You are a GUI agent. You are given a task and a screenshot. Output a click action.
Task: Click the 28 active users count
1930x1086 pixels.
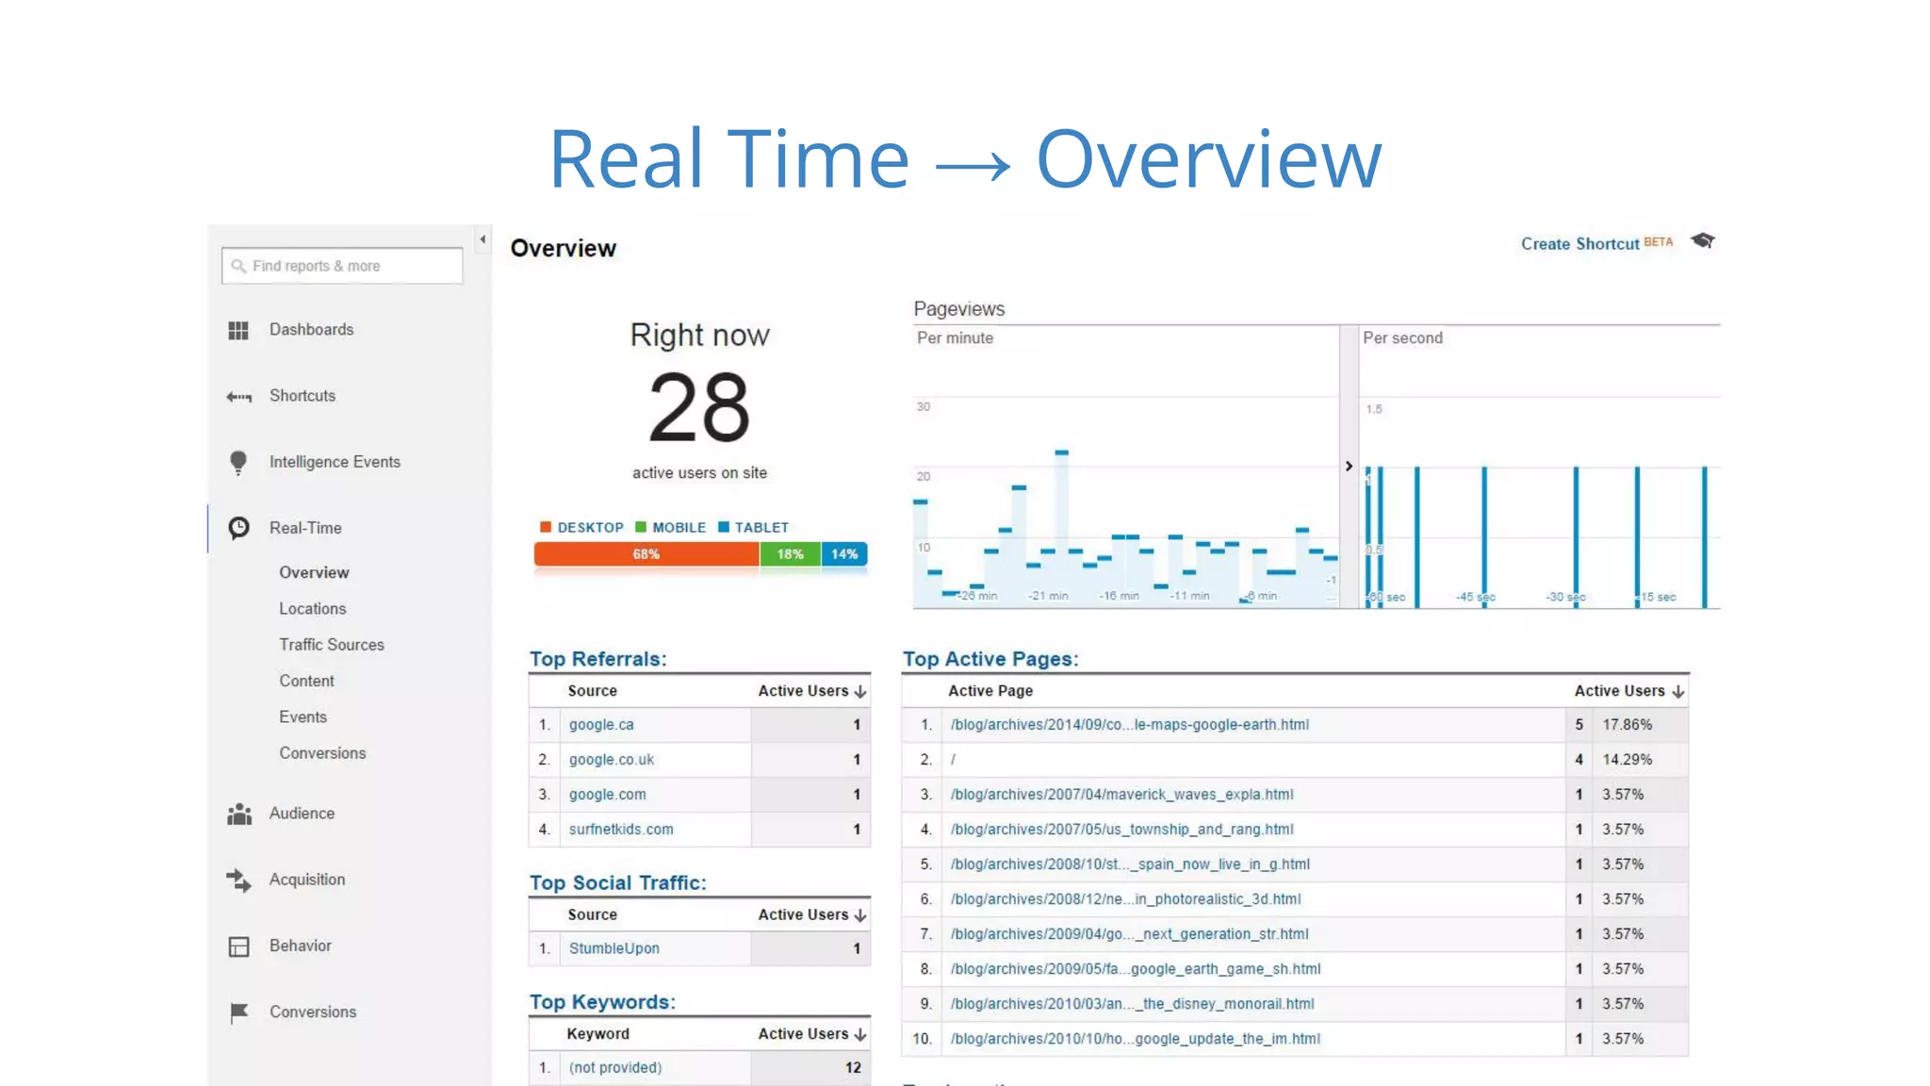pos(699,407)
